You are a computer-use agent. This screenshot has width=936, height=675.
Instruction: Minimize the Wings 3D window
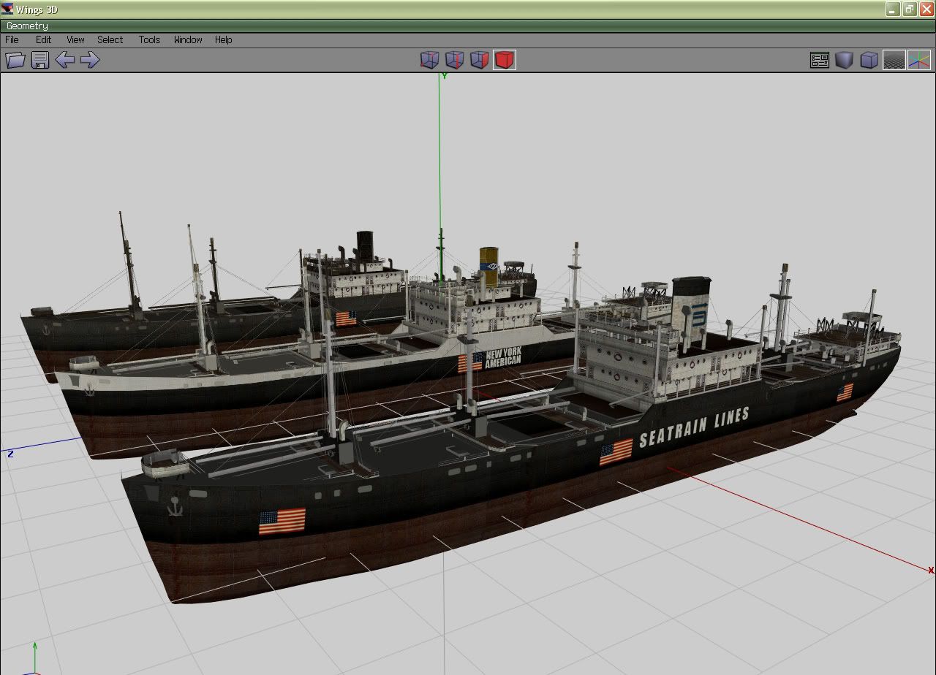click(893, 9)
